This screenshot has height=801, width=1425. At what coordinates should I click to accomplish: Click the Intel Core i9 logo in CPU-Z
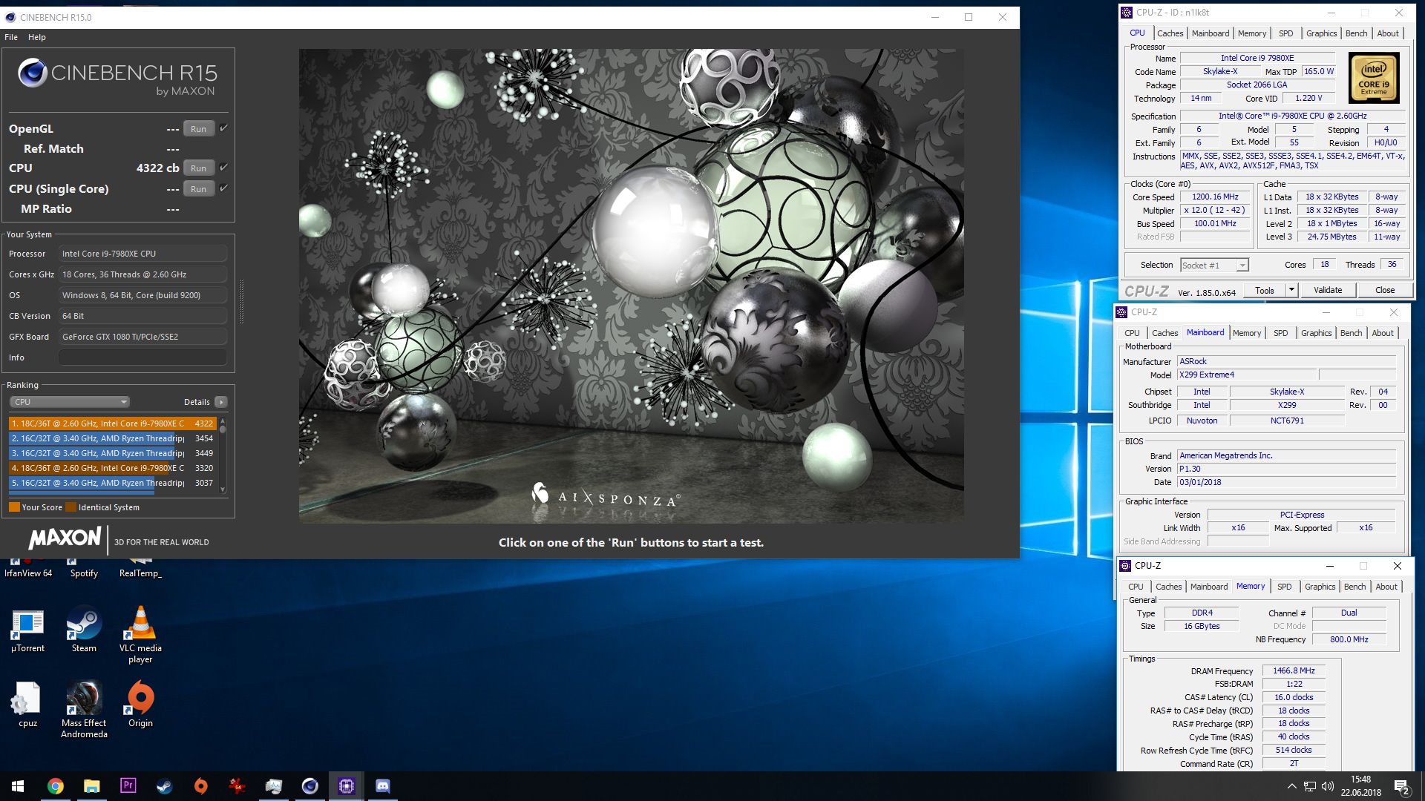(1374, 77)
